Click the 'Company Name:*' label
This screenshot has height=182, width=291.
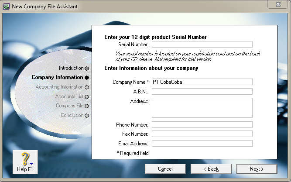pyautogui.click(x=130, y=82)
